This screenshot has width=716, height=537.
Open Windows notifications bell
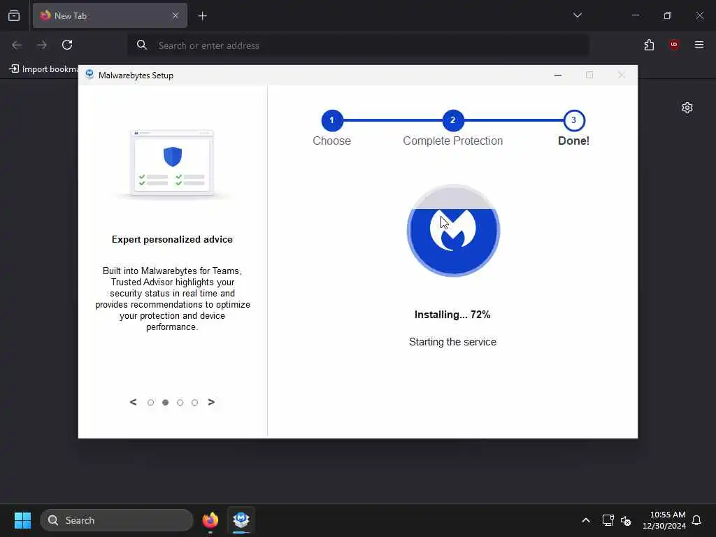pyautogui.click(x=697, y=520)
